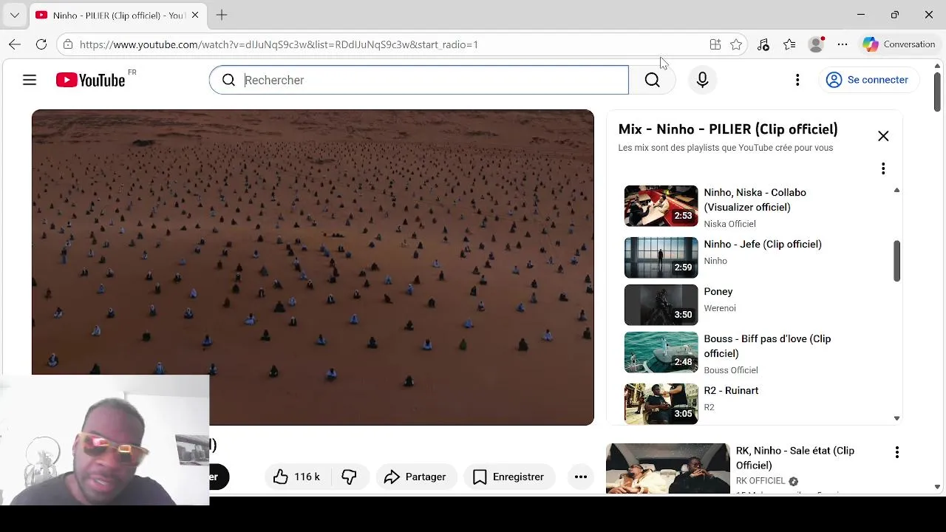Screen dimensions: 946x532
Task: Click the Rechercher search field
Action: (x=419, y=80)
